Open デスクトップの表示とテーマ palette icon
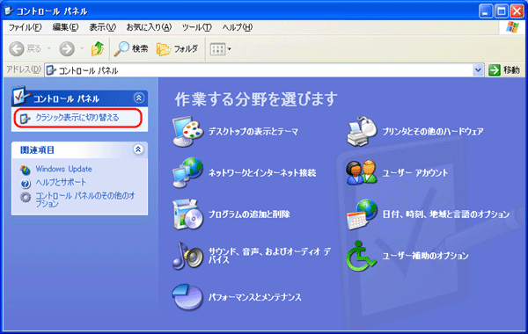This screenshot has width=528, height=334. tap(188, 132)
